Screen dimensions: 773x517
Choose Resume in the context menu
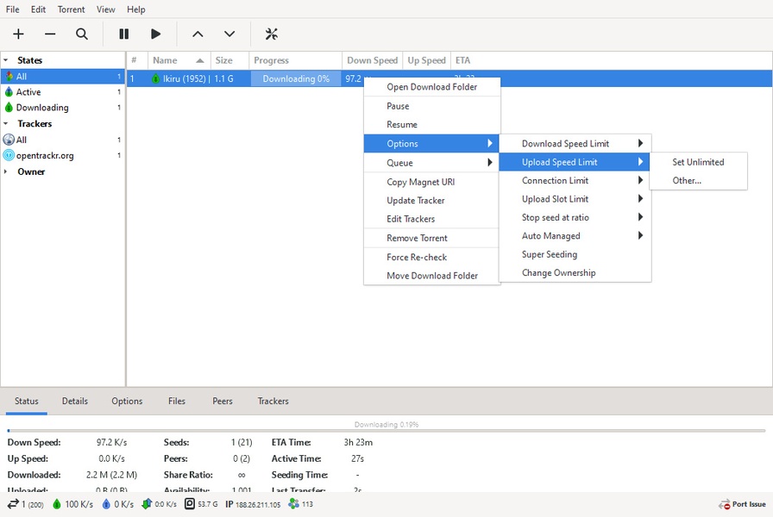coord(431,125)
